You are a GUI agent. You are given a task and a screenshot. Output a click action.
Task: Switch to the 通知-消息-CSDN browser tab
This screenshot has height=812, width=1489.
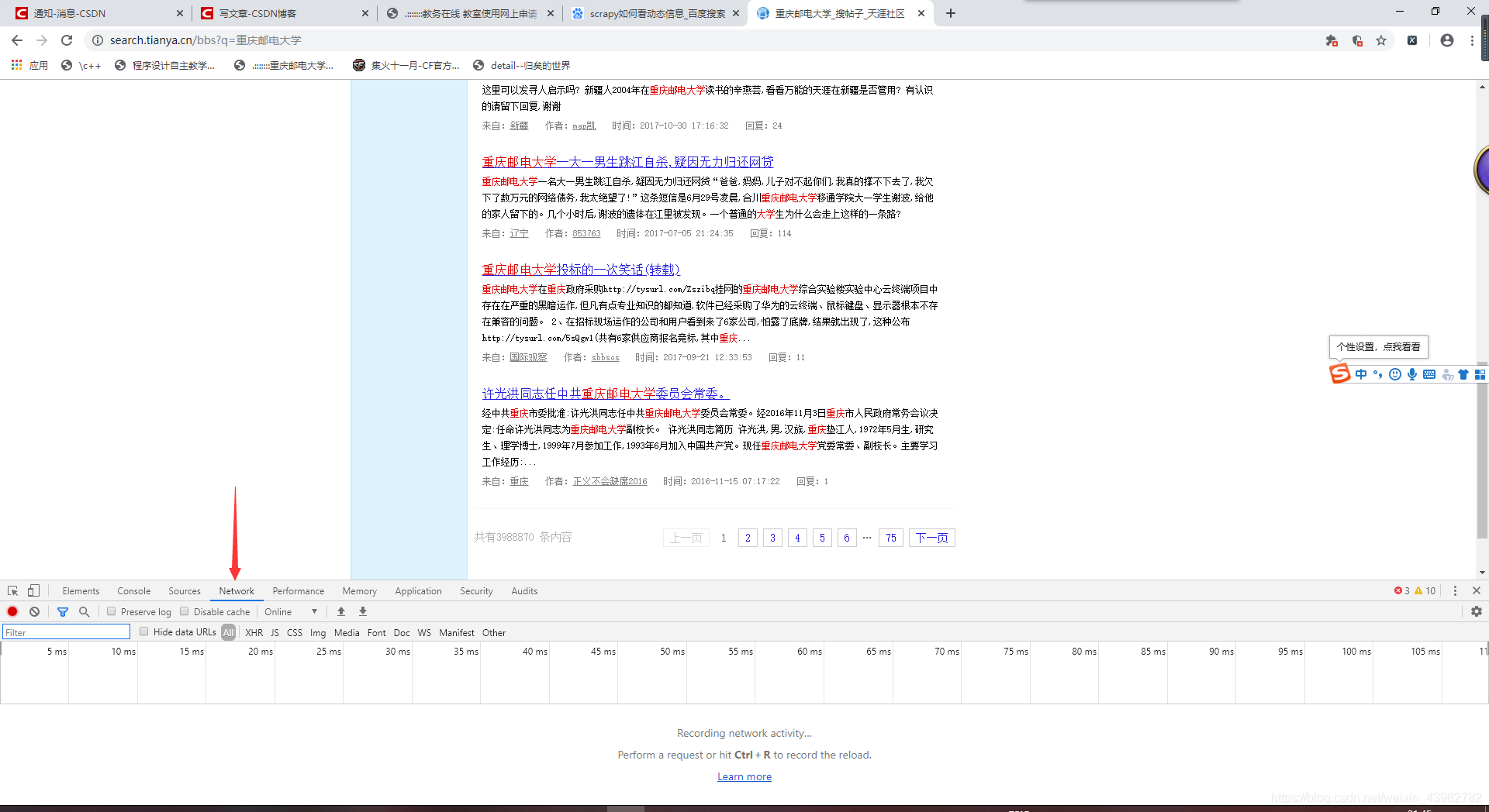click(97, 13)
